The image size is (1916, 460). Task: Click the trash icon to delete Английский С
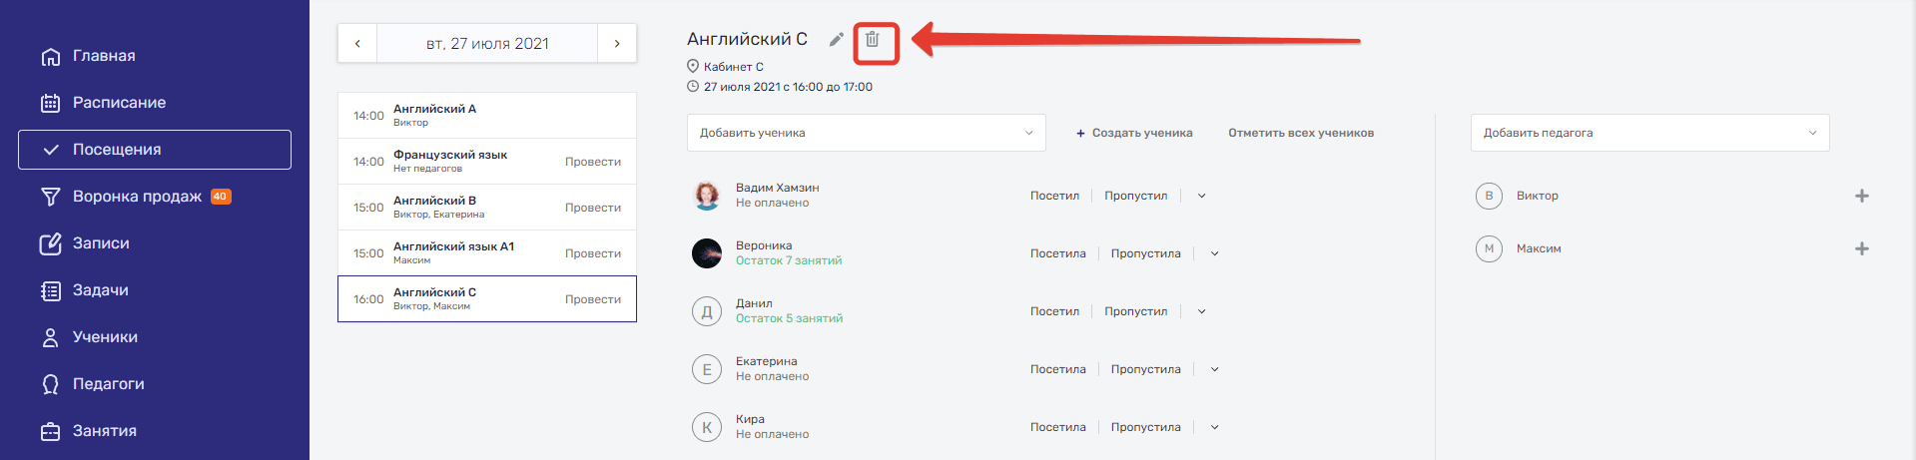click(x=872, y=40)
